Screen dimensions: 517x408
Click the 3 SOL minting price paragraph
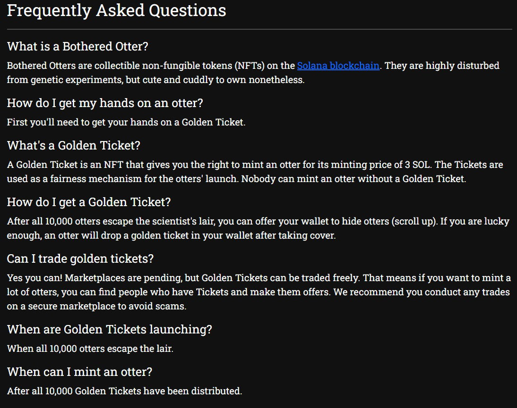(x=255, y=172)
